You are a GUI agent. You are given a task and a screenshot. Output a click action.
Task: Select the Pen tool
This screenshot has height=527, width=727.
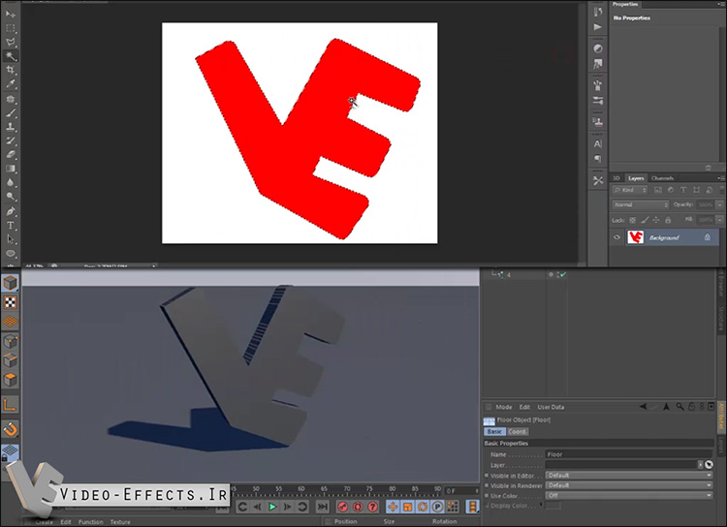coord(11,212)
